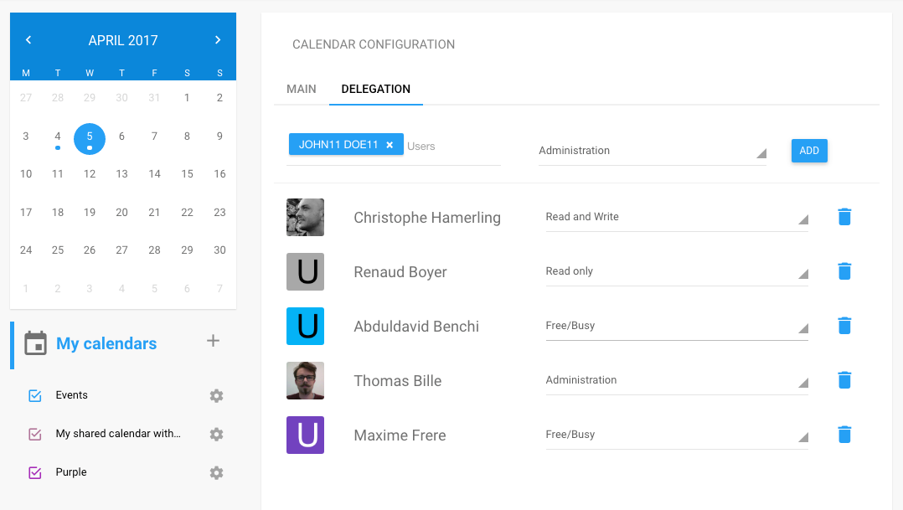Click the Users search input field
This screenshot has height=510, width=903.
452,147
